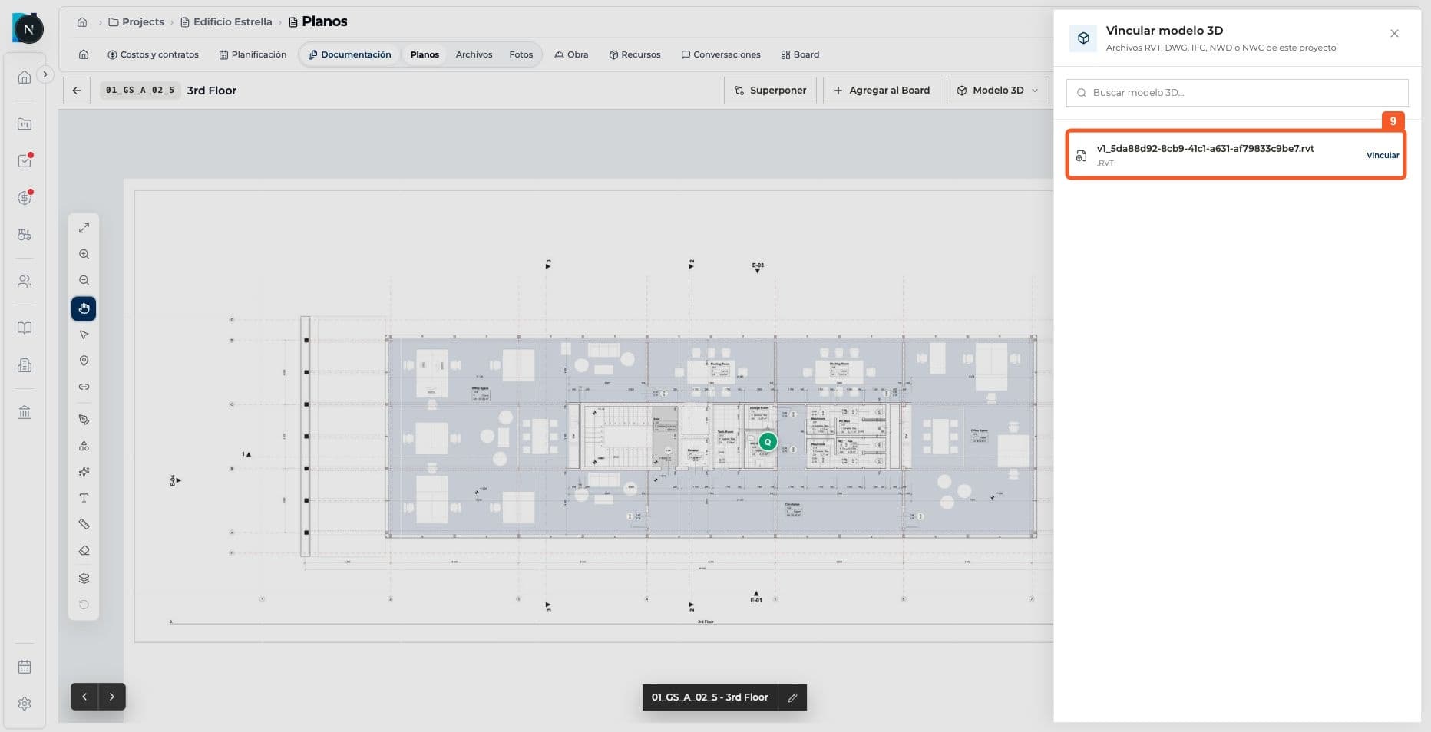The width and height of the screenshot is (1431, 732).
Task: Expand the left sidebar chevron
Action: (45, 74)
